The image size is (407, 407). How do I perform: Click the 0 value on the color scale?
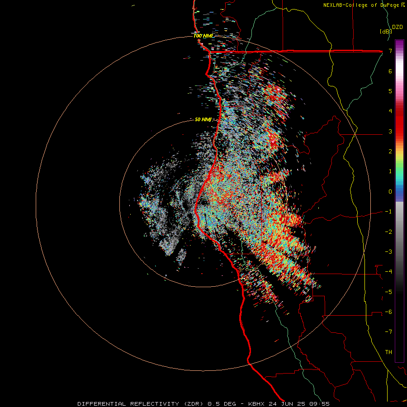coord(390,192)
